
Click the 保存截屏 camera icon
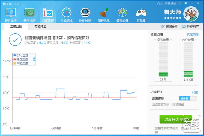(x=184, y=26)
